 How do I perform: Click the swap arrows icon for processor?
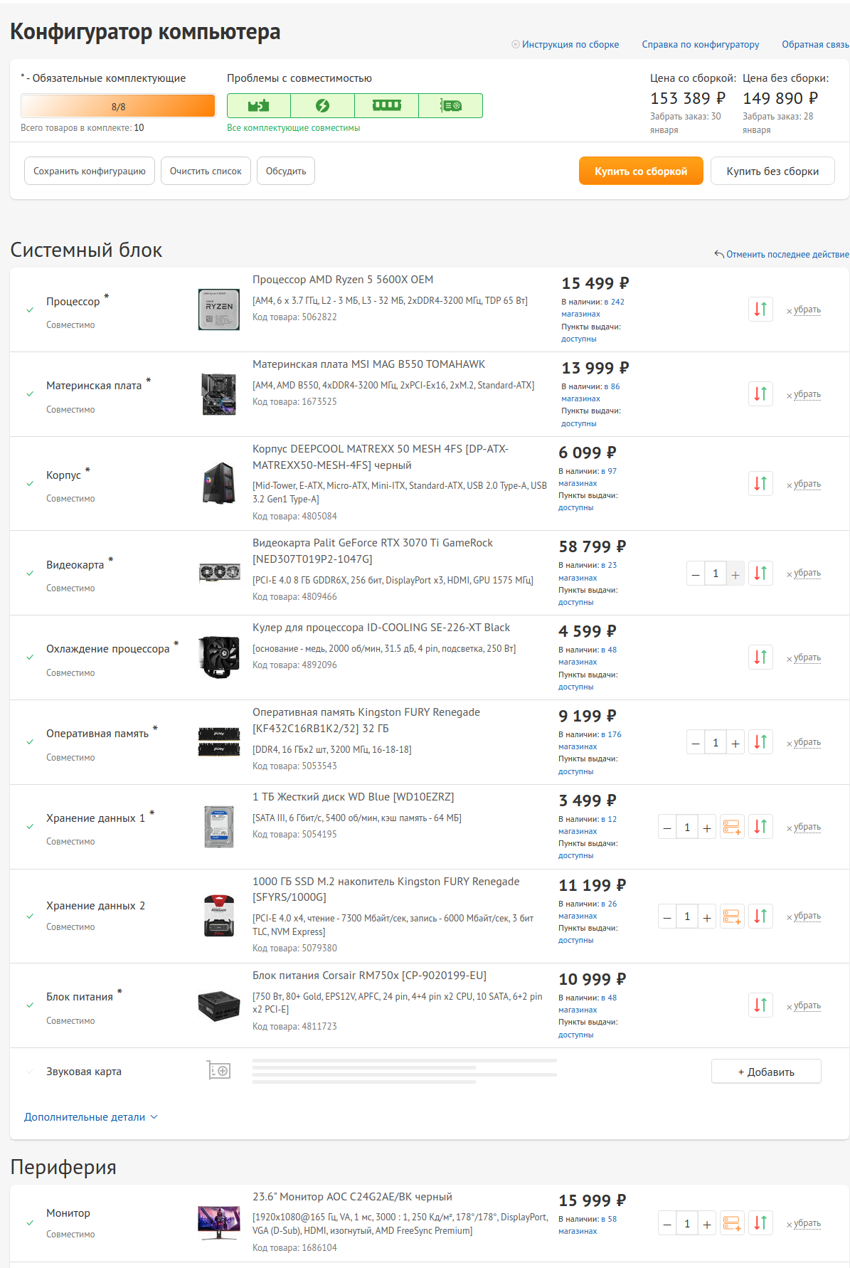pyautogui.click(x=760, y=310)
